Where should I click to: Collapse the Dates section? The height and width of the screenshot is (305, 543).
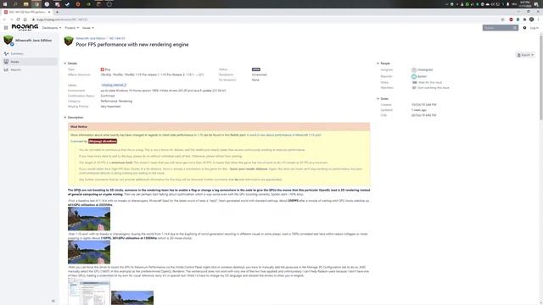(378, 98)
